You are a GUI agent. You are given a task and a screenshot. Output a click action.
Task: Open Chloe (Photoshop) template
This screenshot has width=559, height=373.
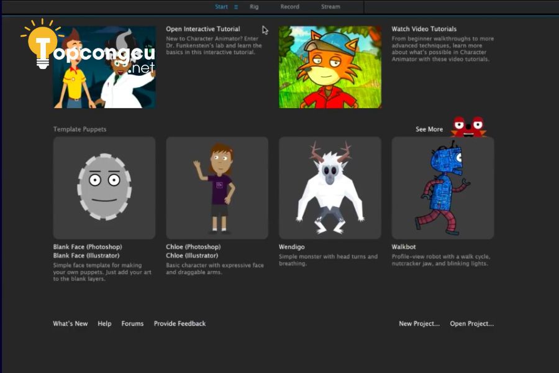(193, 247)
